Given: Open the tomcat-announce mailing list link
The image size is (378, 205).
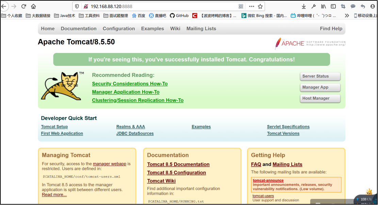Looking at the screenshot, I should pyautogui.click(x=268, y=181).
